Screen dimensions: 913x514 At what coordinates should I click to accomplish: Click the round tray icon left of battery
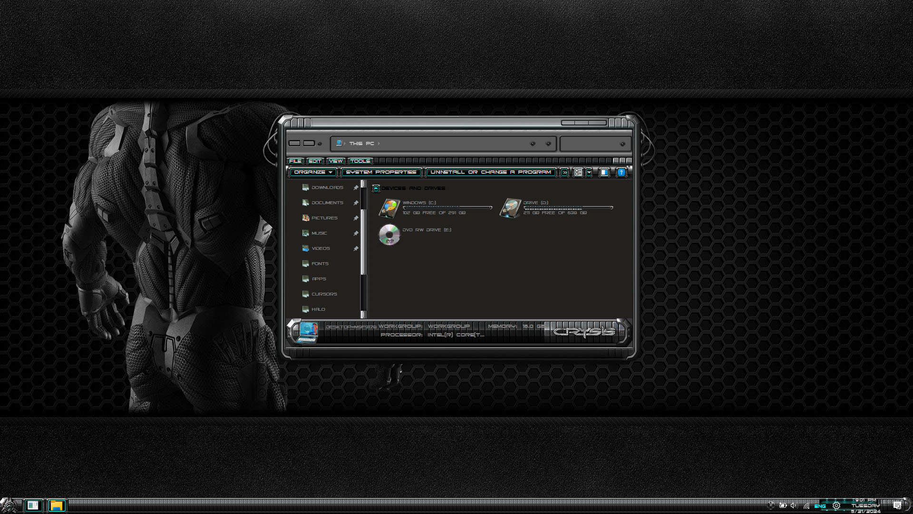(771, 505)
